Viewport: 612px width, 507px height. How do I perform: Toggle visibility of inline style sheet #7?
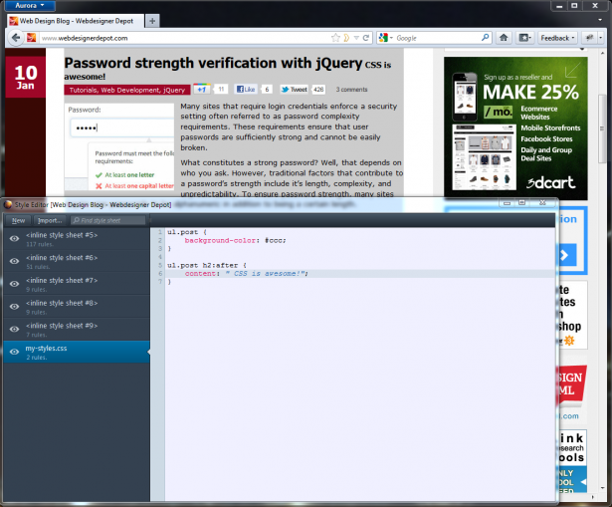[15, 284]
